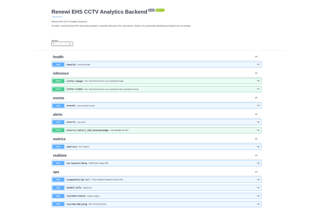The width and height of the screenshot is (320, 217).
Task: Click the alerts section heading
Action: (57, 114)
